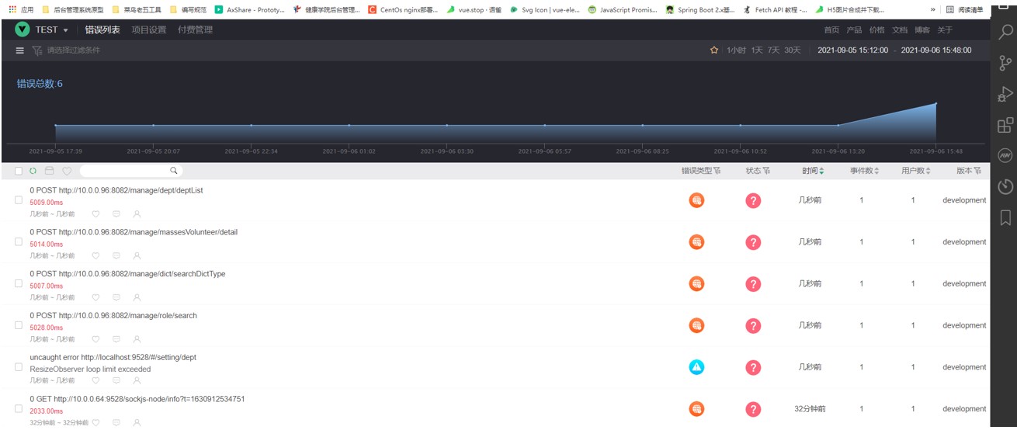Check the role/search row checkbox
1017x430 pixels.
tap(19, 326)
